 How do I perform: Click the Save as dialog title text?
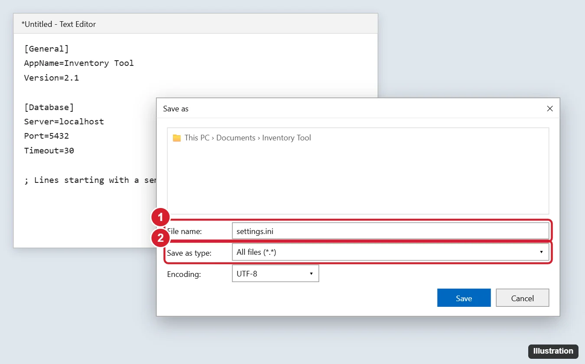tap(175, 109)
